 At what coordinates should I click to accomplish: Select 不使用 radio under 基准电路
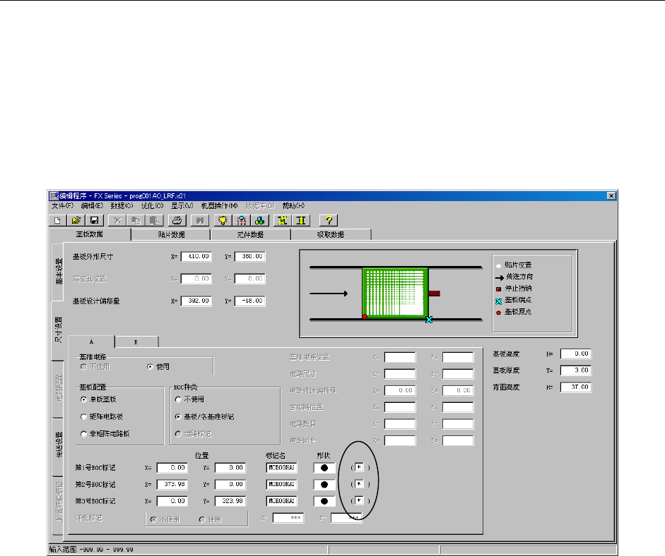(x=95, y=367)
